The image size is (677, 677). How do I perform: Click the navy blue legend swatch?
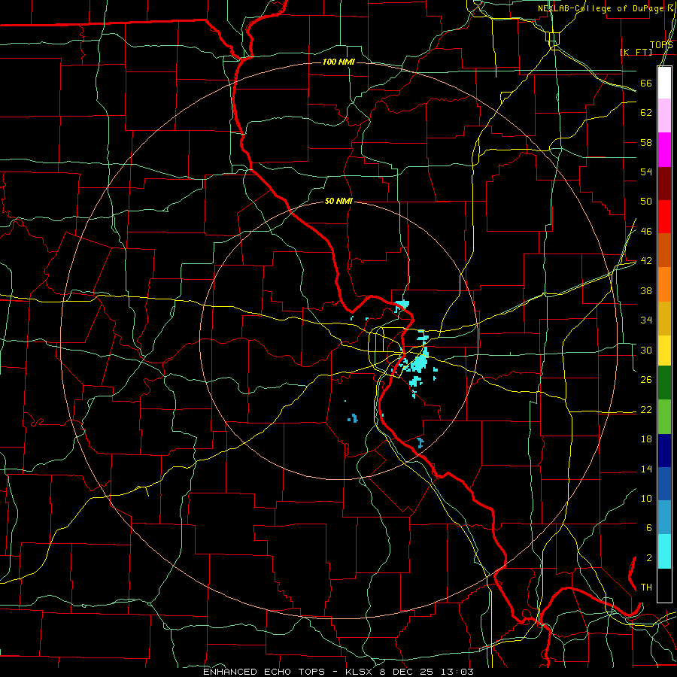coord(664,451)
